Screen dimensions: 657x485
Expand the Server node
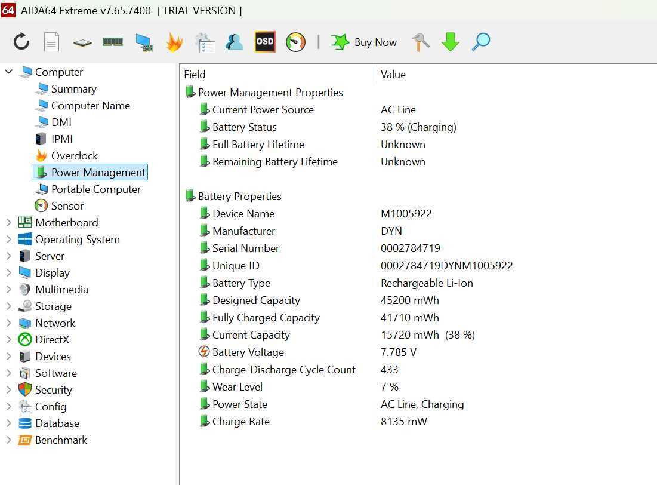point(8,256)
